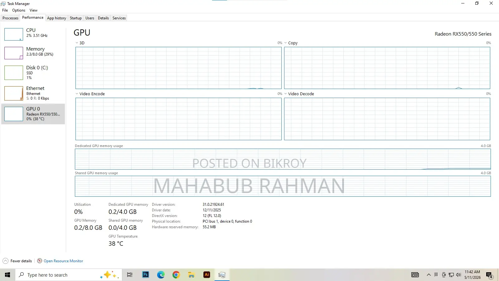The width and height of the screenshot is (499, 281).
Task: Switch to the Processes tab
Action: coord(10,18)
